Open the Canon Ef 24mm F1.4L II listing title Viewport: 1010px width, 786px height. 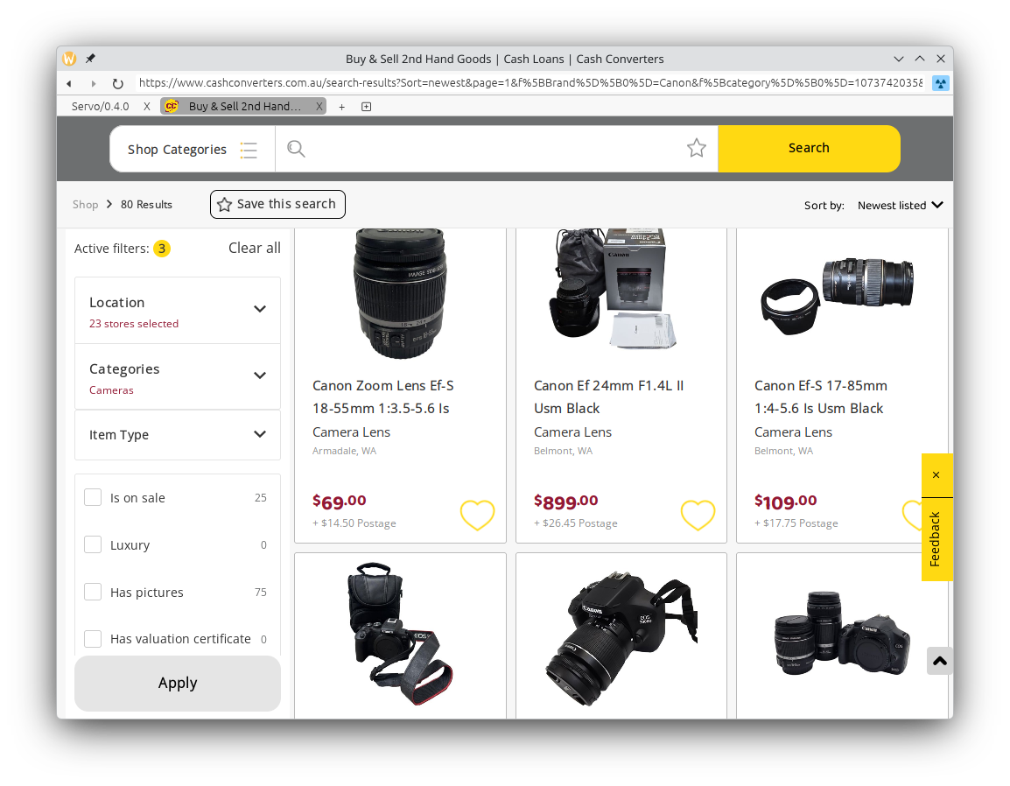(608, 397)
